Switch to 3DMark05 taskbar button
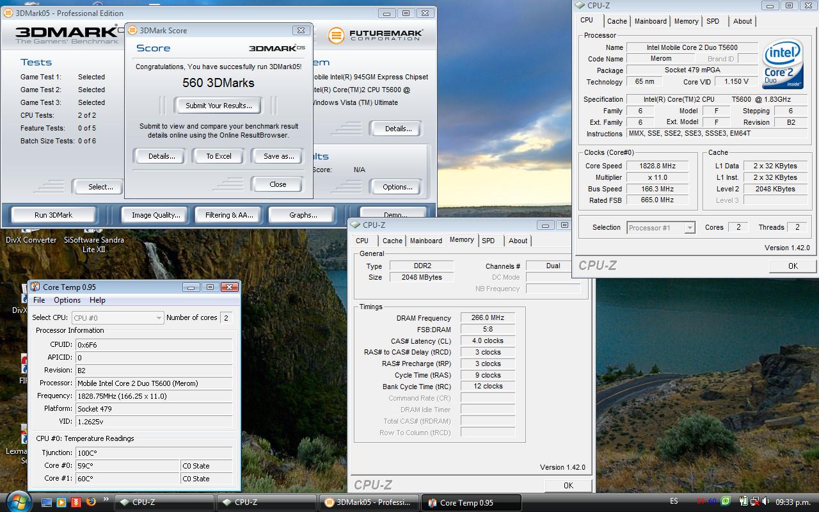This screenshot has width=819, height=512. 369,502
